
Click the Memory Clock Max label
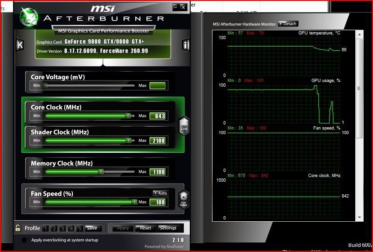tap(142, 171)
